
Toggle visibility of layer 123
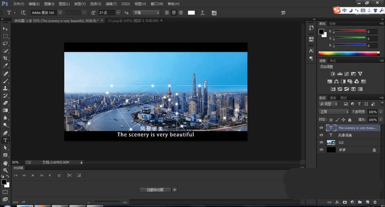[321, 142]
